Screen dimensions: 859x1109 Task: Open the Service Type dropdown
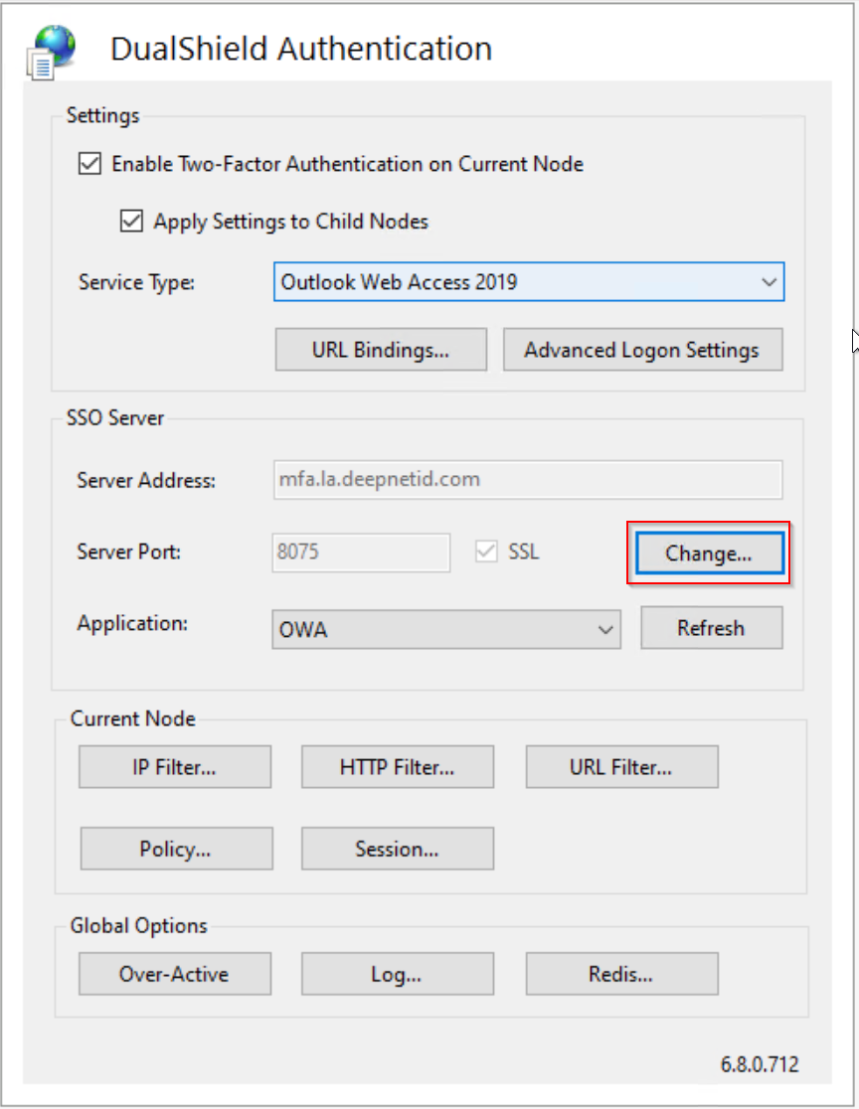(528, 282)
